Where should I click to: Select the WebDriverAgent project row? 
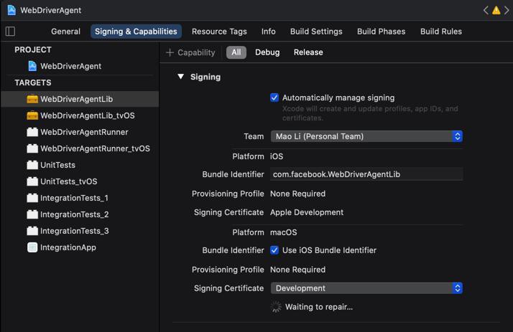(80, 66)
